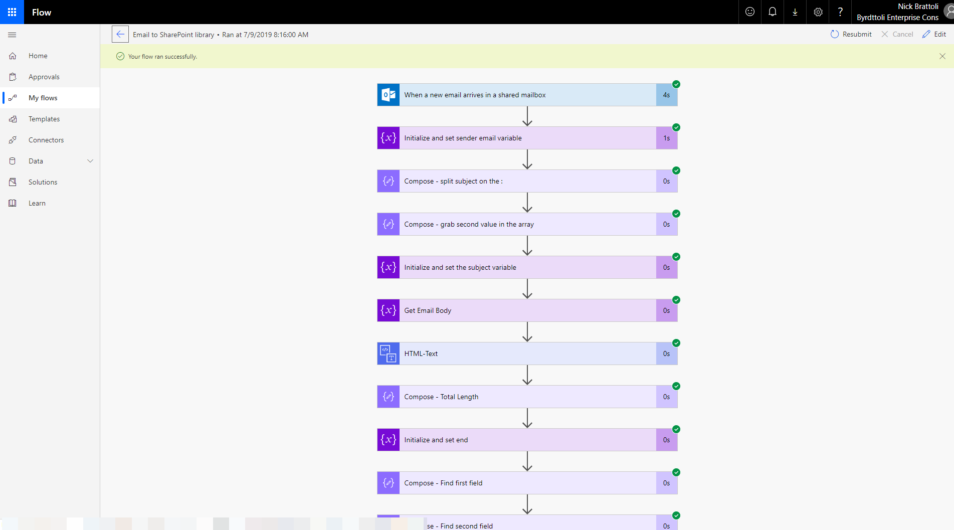The image size is (954, 530).
Task: Open the help question mark
Action: coord(841,12)
